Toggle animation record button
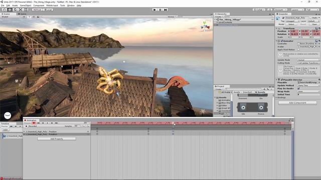This screenshot has height=180, width=321. (34, 123)
